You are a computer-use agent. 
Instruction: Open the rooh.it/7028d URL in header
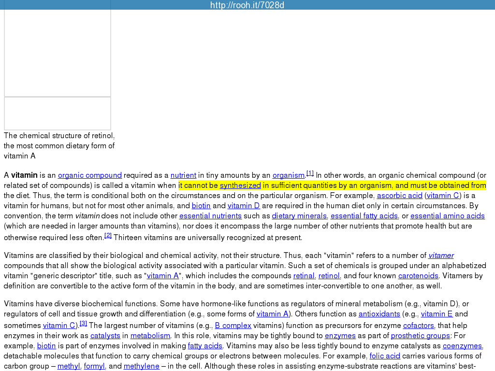click(x=247, y=5)
